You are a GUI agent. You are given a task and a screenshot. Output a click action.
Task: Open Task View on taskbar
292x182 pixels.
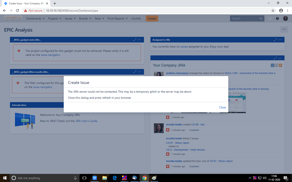[x=84, y=178]
